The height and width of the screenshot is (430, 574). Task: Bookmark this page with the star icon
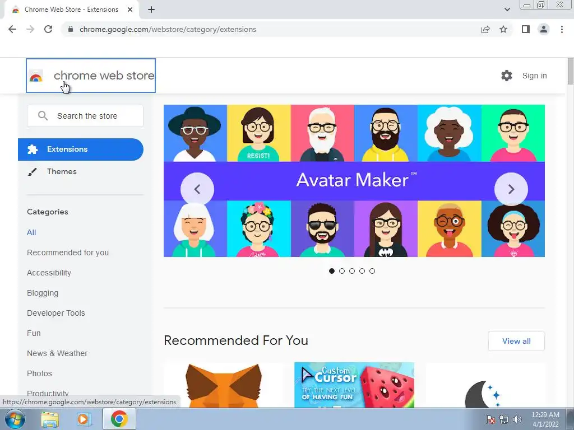point(503,29)
